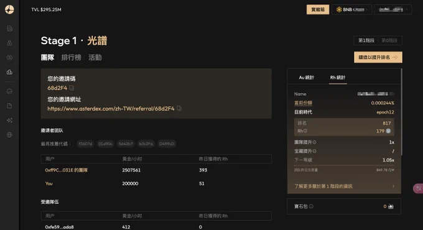Open the Au 統計 tab
The image size is (423, 230).
pyautogui.click(x=307, y=78)
